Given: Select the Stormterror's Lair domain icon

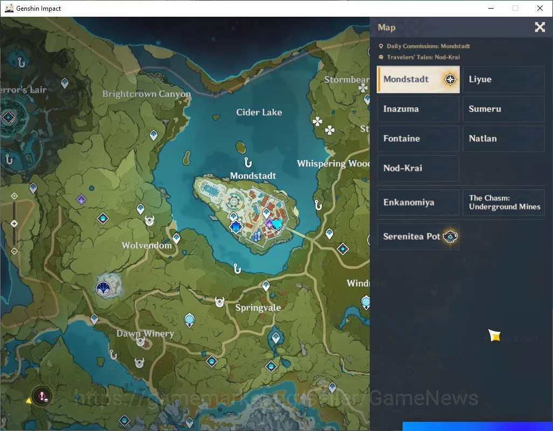Looking at the screenshot, I should 9,117.
